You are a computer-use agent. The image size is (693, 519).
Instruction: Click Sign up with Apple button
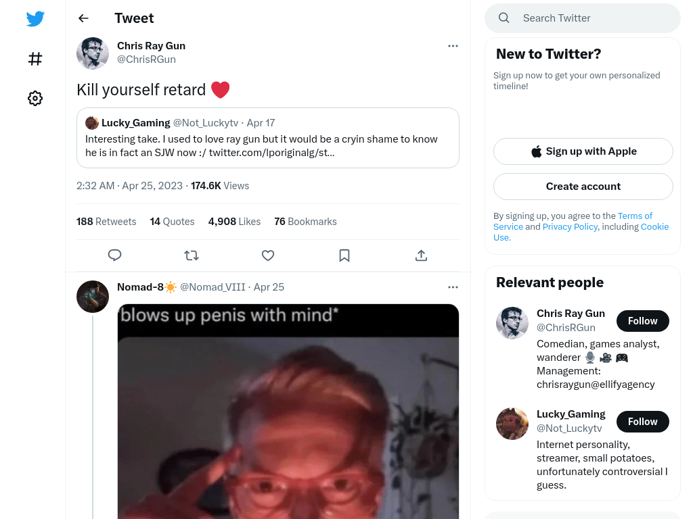583,151
